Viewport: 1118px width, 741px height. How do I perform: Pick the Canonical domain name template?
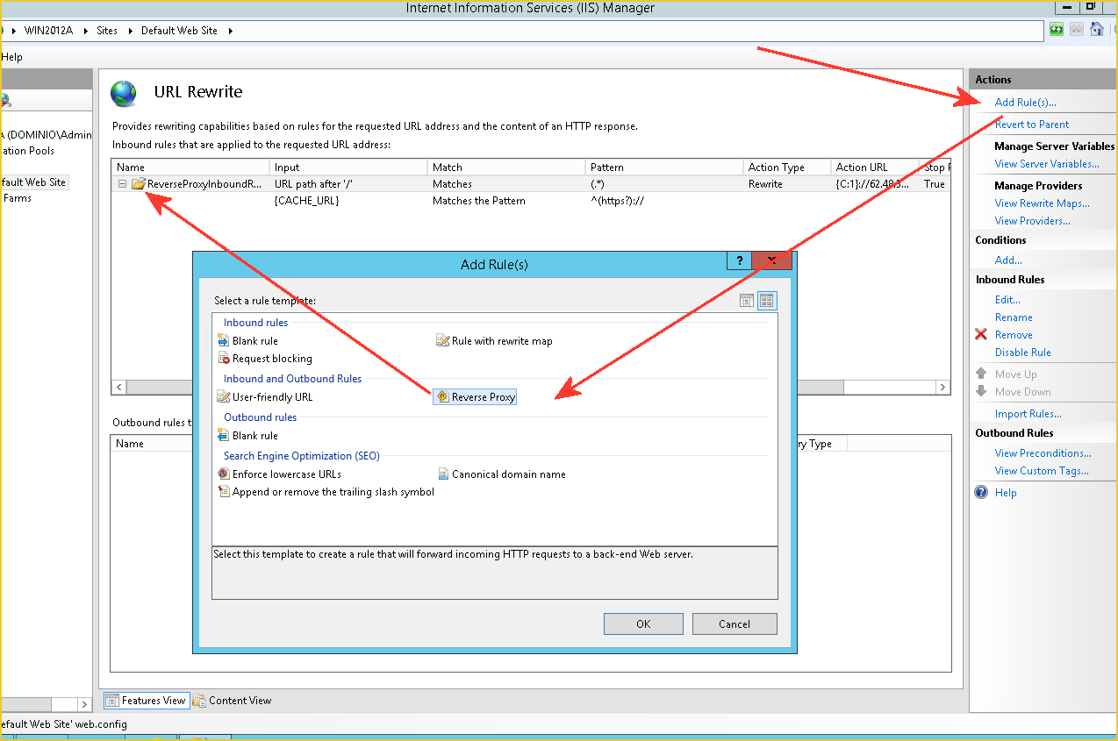click(501, 474)
